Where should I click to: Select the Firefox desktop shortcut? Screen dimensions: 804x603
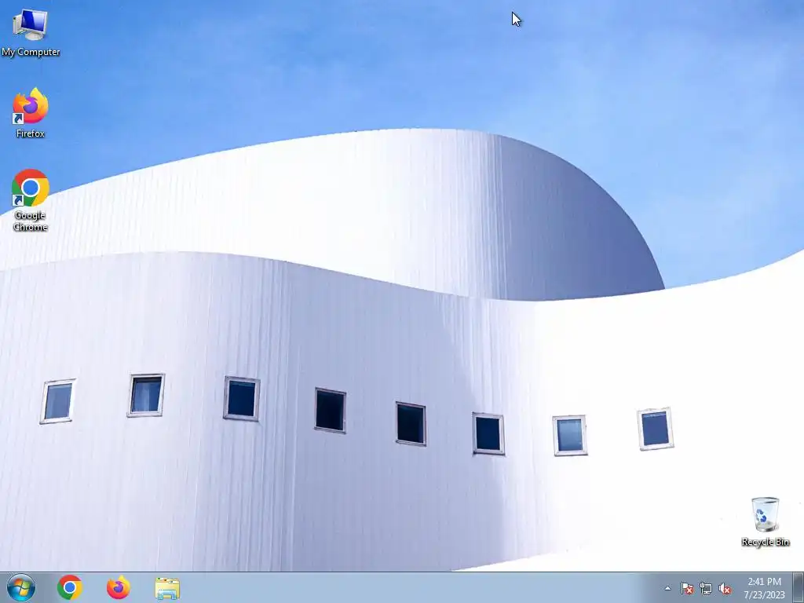coord(31,113)
